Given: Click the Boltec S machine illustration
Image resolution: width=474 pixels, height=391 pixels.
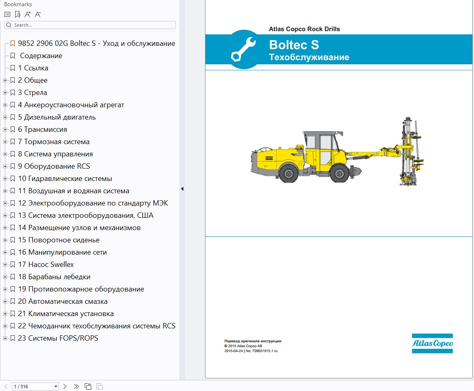Looking at the screenshot, I should (337, 151).
